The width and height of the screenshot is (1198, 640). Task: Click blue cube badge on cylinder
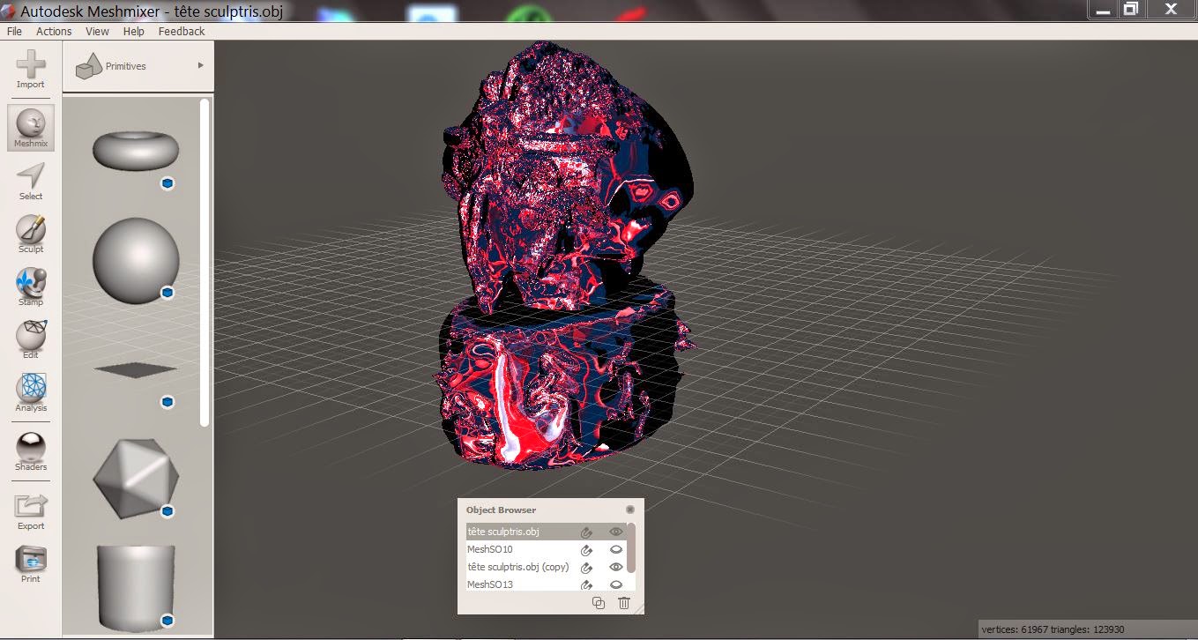(167, 621)
